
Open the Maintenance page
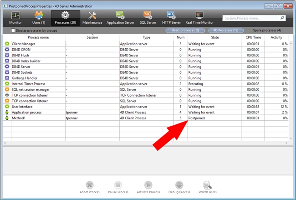click(x=92, y=18)
